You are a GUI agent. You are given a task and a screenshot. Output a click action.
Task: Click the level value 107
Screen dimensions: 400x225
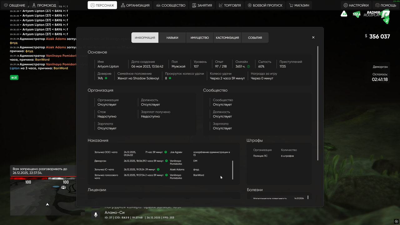(x=196, y=66)
